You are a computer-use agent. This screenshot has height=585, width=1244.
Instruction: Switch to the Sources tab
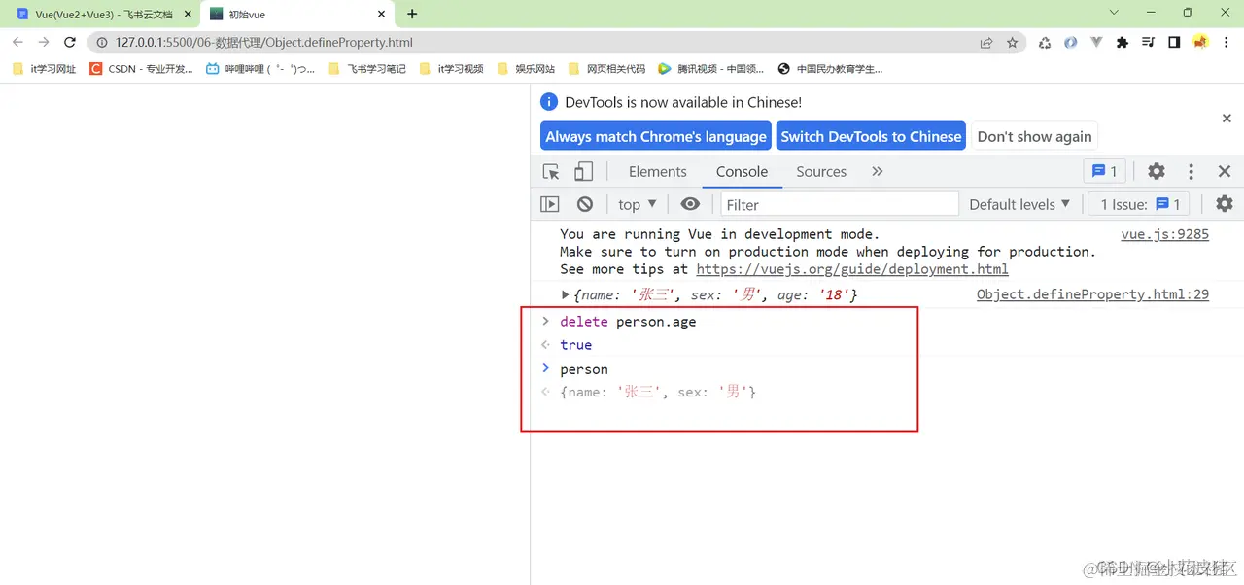[821, 171]
